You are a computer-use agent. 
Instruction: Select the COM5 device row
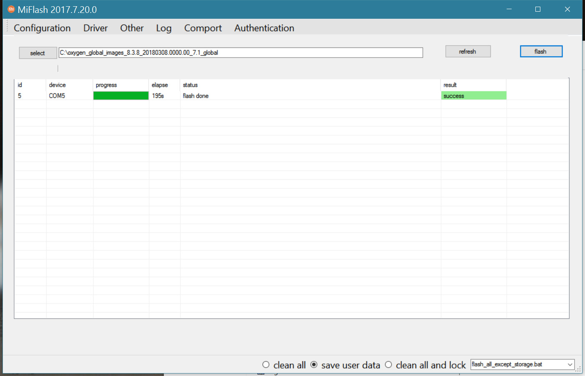[57, 96]
